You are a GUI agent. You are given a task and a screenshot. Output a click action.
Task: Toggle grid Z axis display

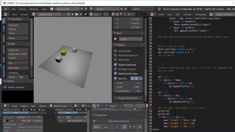point(140,78)
